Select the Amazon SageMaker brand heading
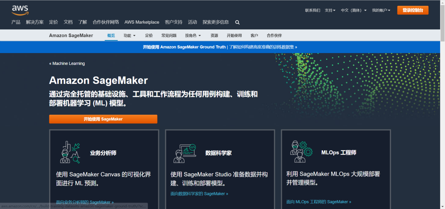 click(71, 35)
